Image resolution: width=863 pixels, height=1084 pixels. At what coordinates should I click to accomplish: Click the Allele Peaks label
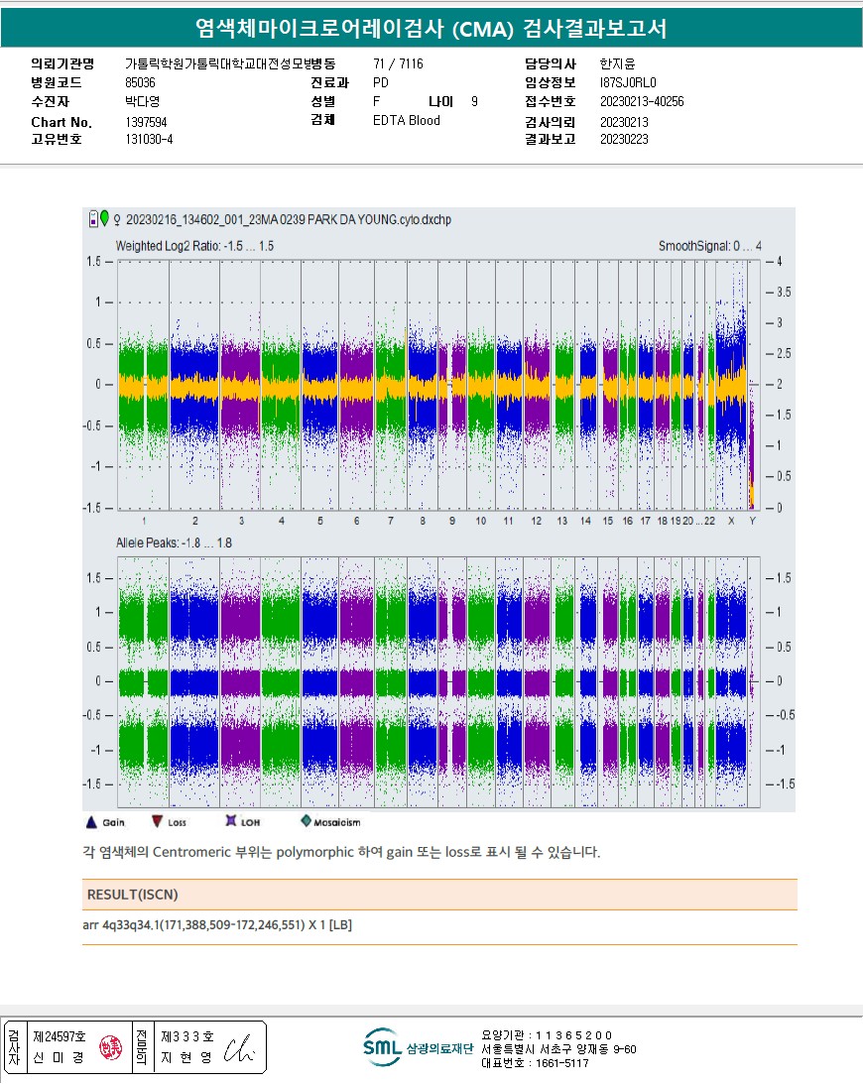[174, 542]
